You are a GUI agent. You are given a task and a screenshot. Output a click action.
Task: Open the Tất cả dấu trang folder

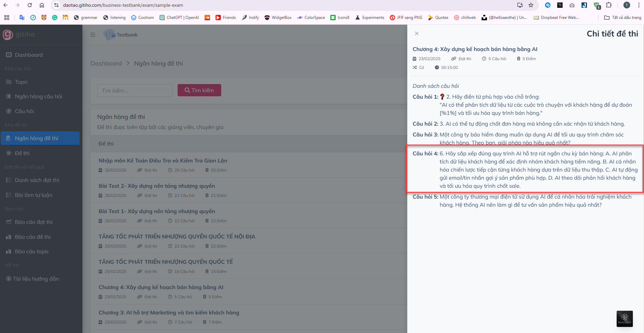[623, 18]
